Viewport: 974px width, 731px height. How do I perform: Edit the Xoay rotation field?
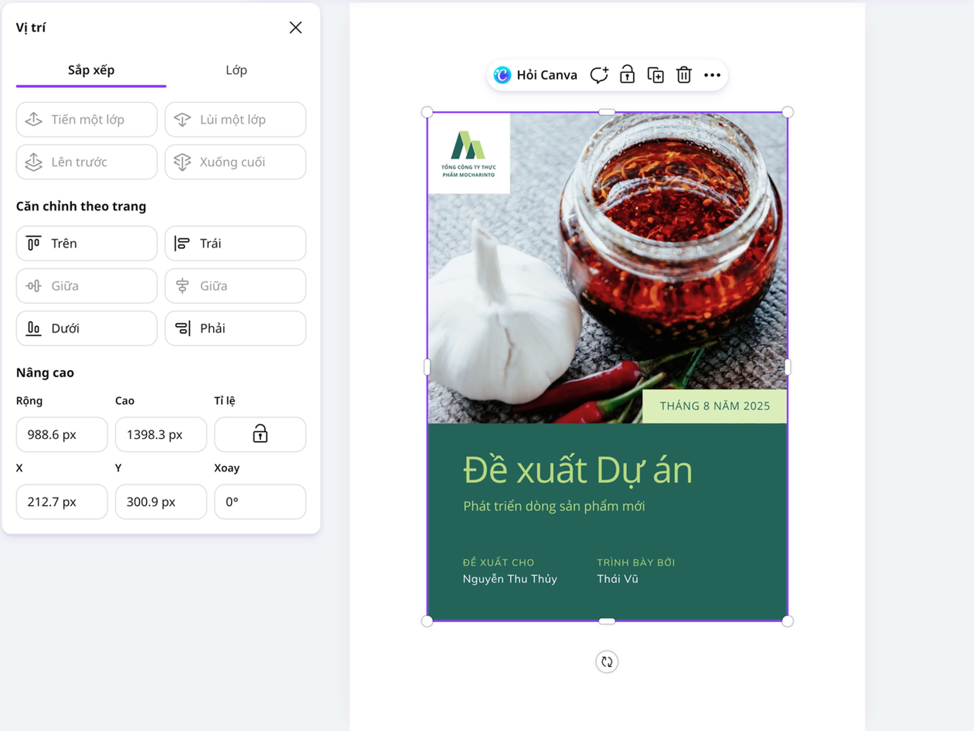click(260, 502)
